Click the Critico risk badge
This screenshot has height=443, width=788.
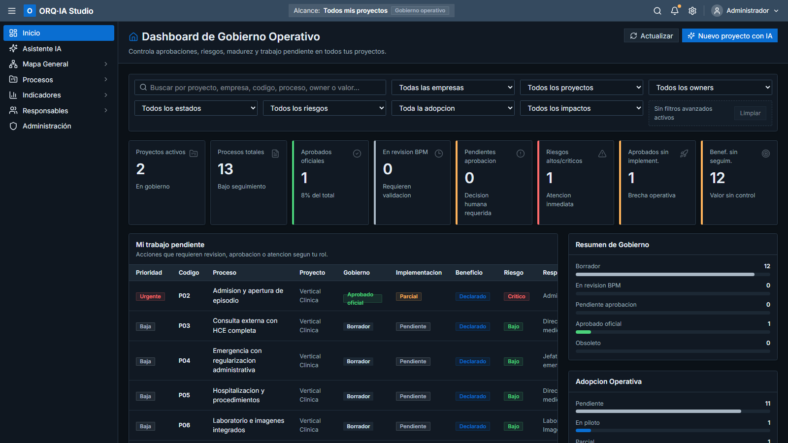517,296
